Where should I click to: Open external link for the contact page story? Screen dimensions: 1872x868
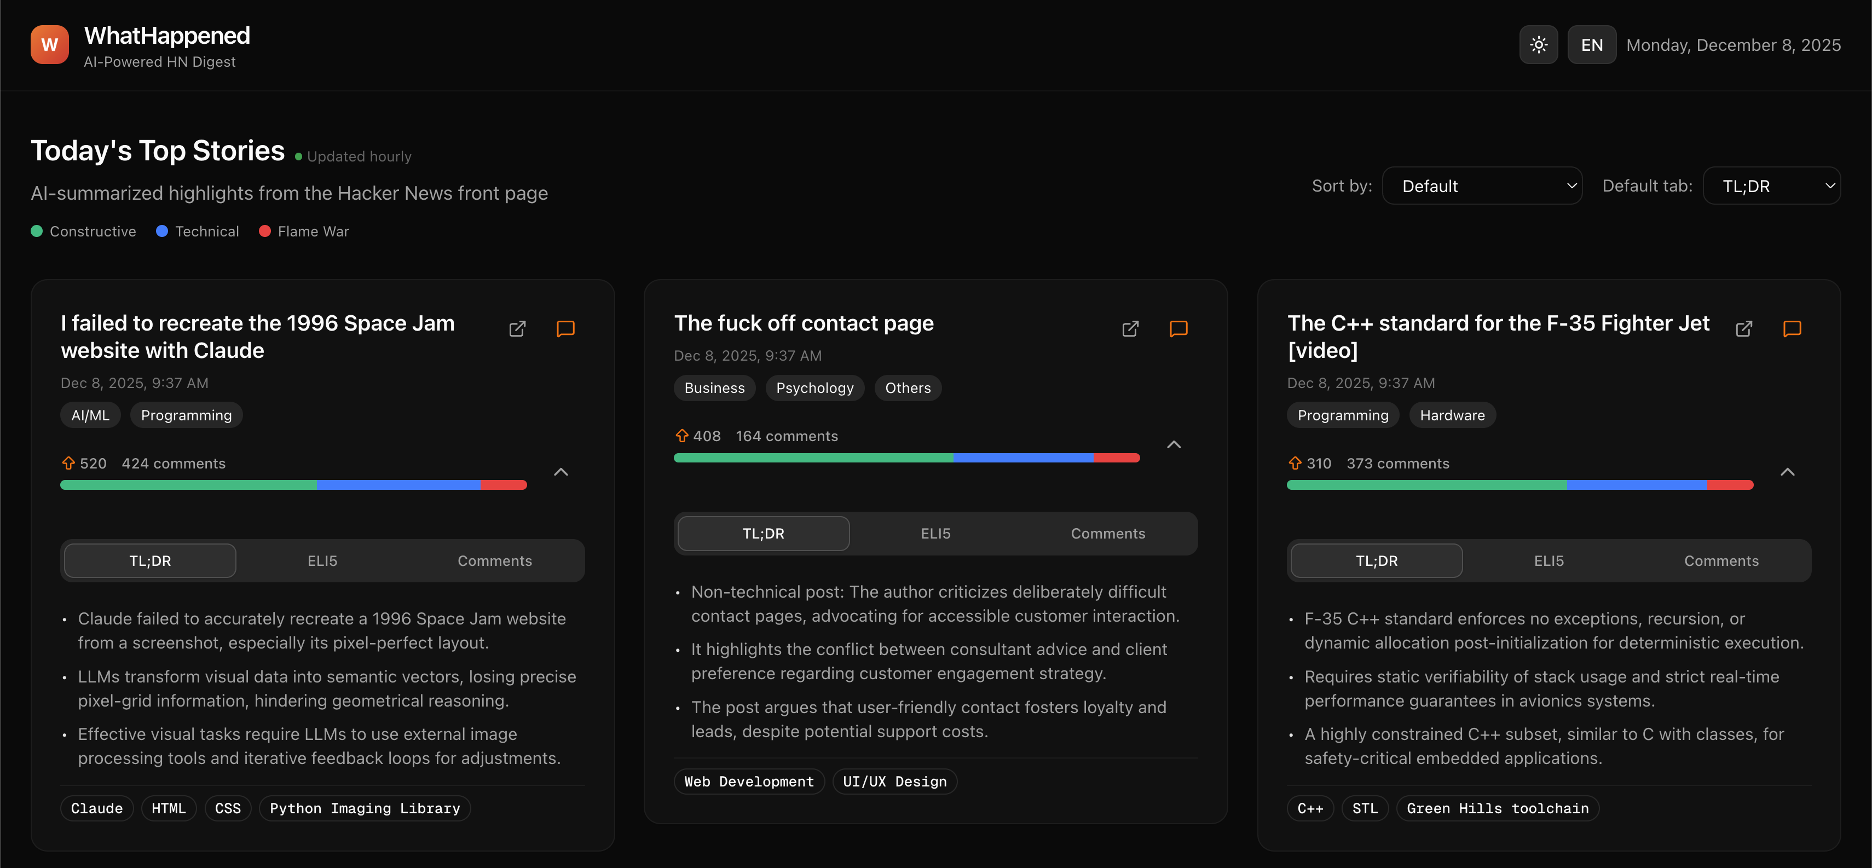[x=1130, y=328]
